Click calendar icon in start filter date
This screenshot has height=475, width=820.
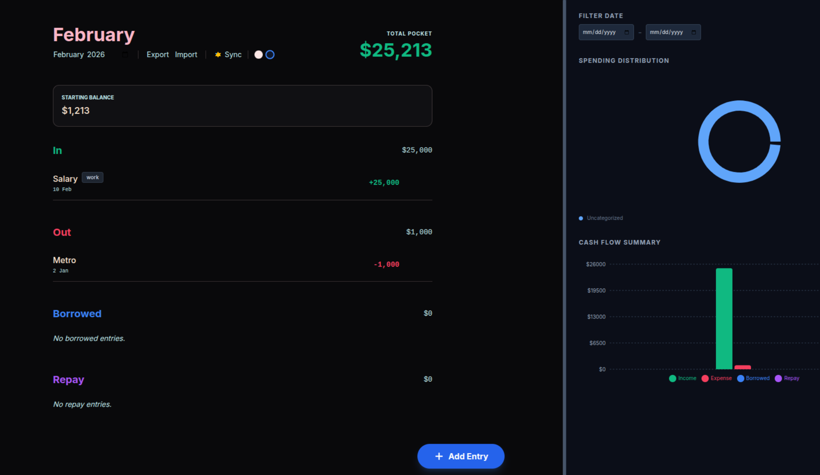tap(627, 32)
